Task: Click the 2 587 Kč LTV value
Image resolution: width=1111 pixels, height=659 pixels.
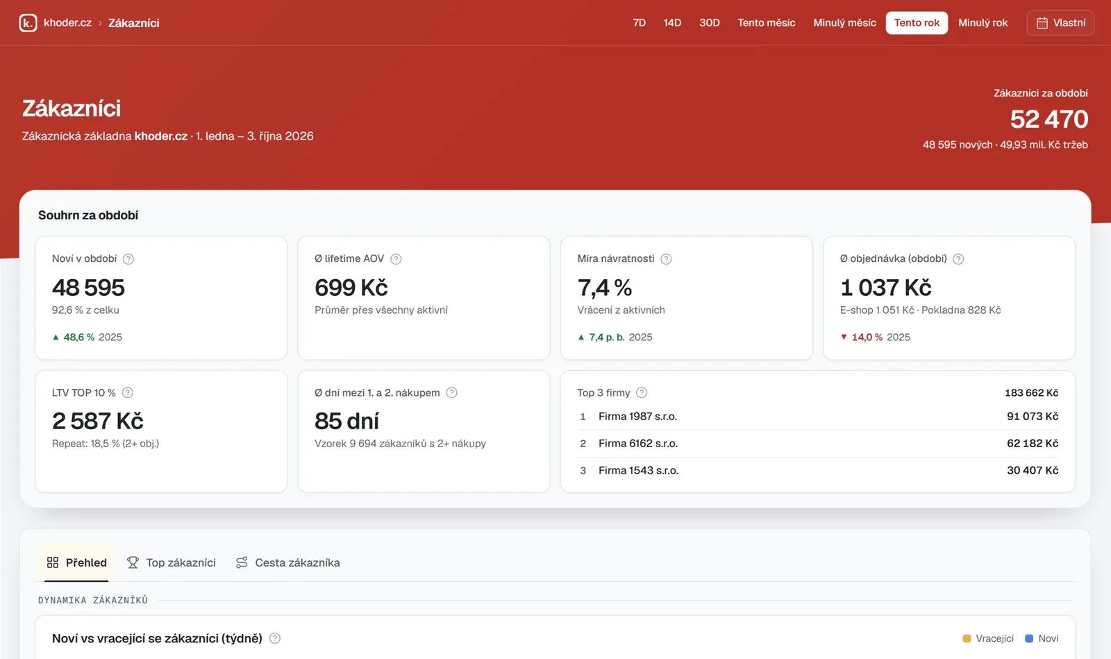Action: pos(98,421)
